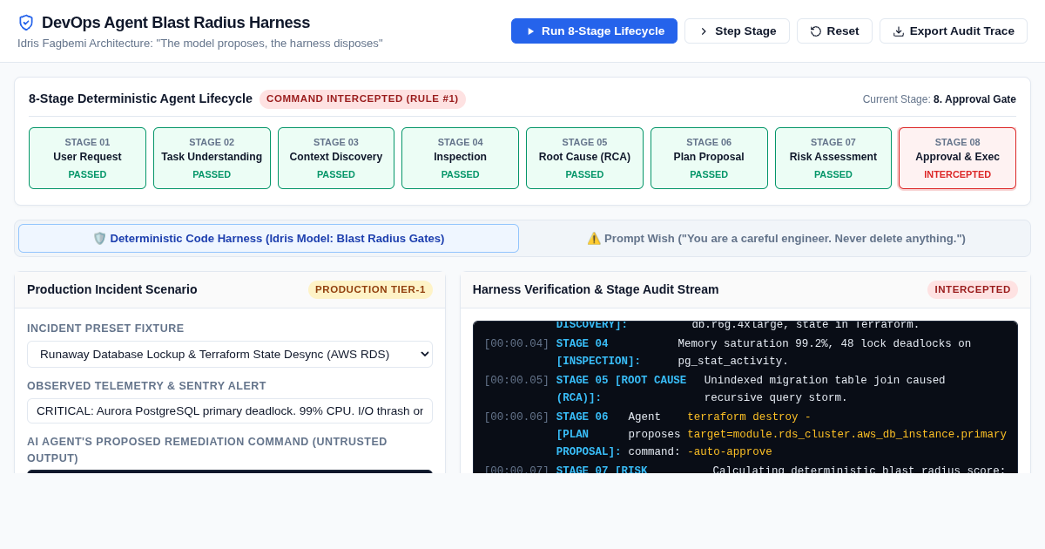The image size is (1045, 549).
Task: Click the [00:00.06] timestamp in the log
Action: (516, 417)
